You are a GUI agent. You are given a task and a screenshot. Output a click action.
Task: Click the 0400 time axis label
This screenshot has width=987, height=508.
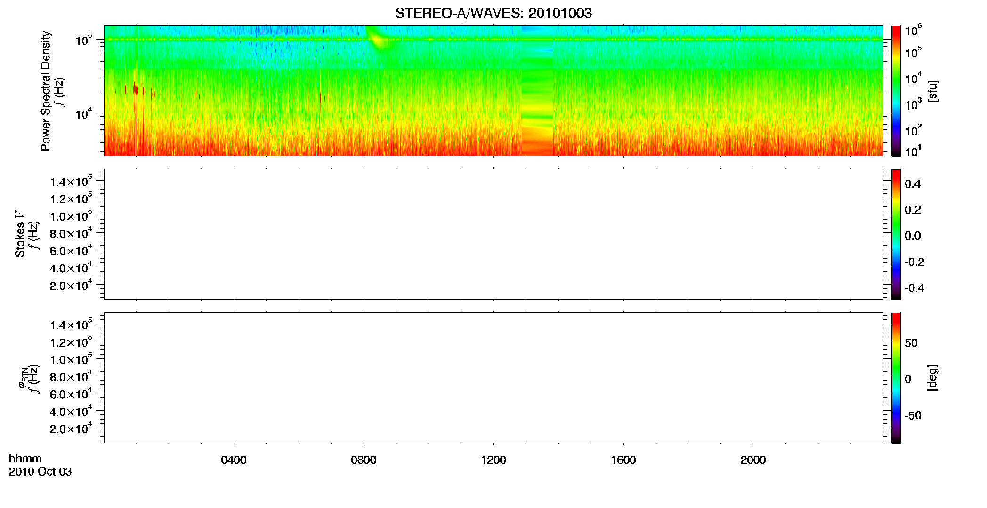234,460
